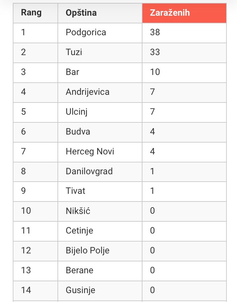The width and height of the screenshot is (237, 304).
Task: Sort by the Zaraženih column header
Action: 184,13
